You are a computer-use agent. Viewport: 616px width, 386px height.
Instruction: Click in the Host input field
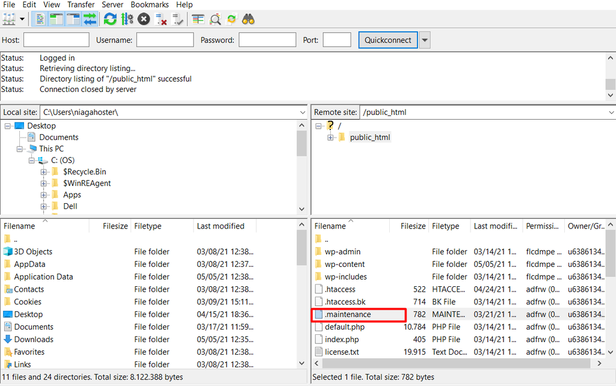point(56,40)
